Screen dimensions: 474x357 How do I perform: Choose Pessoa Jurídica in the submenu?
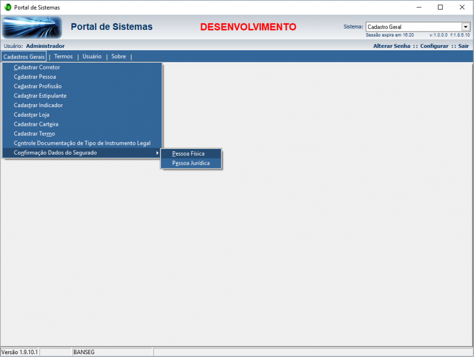[191, 163]
